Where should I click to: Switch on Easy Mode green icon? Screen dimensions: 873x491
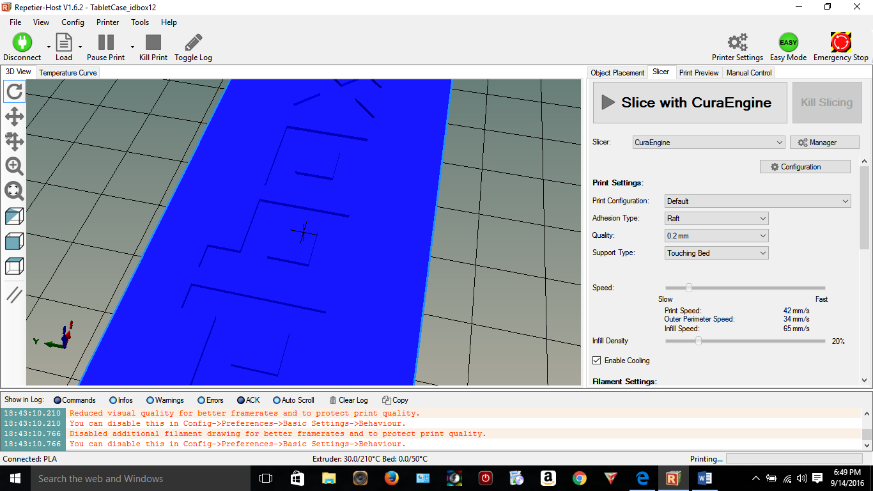click(x=788, y=43)
